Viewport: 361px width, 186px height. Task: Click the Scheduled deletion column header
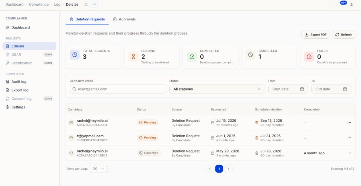tap(268, 110)
